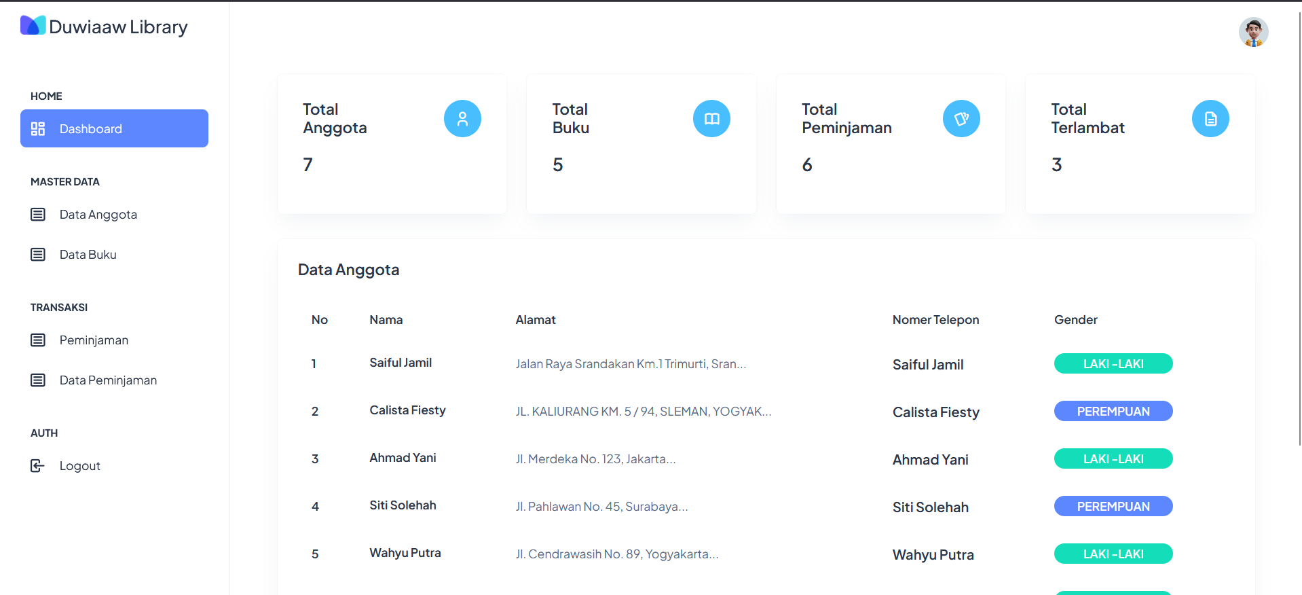1302x595 pixels.
Task: Click the Total Peminjaman cards icon
Action: click(961, 119)
